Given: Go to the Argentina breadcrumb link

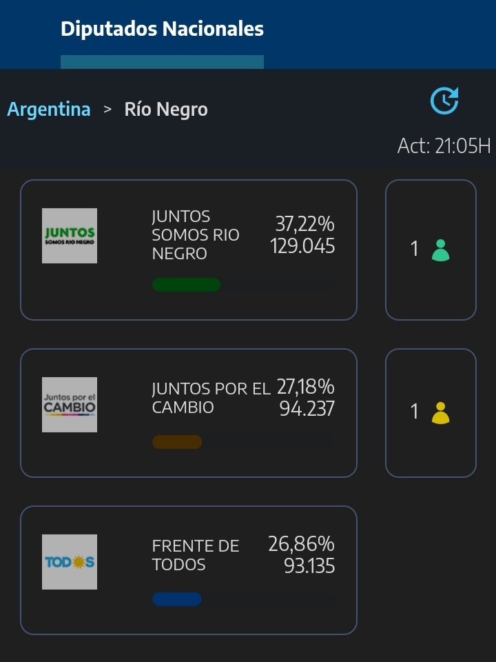Looking at the screenshot, I should click(49, 110).
